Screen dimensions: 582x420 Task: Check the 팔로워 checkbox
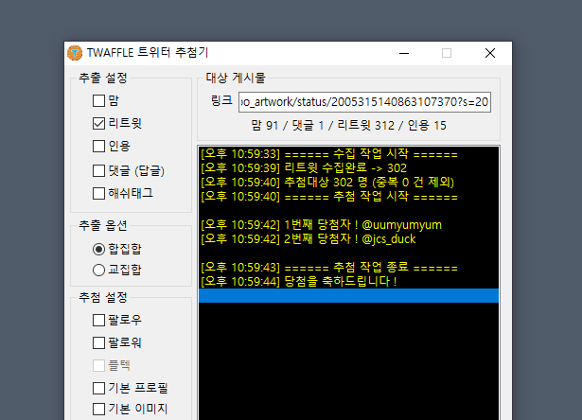[x=98, y=342]
